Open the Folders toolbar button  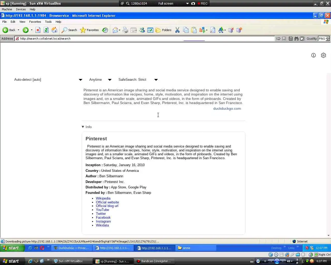(x=163, y=30)
